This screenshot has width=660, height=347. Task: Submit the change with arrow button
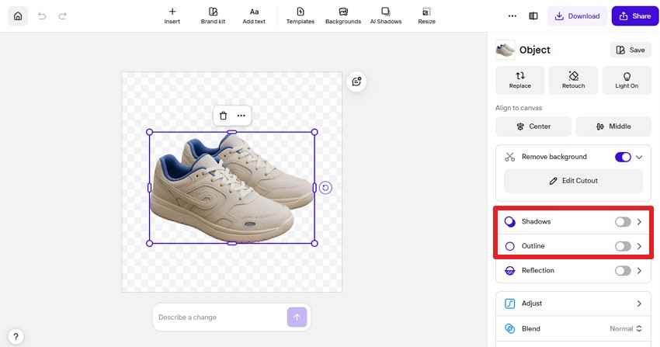pos(297,318)
